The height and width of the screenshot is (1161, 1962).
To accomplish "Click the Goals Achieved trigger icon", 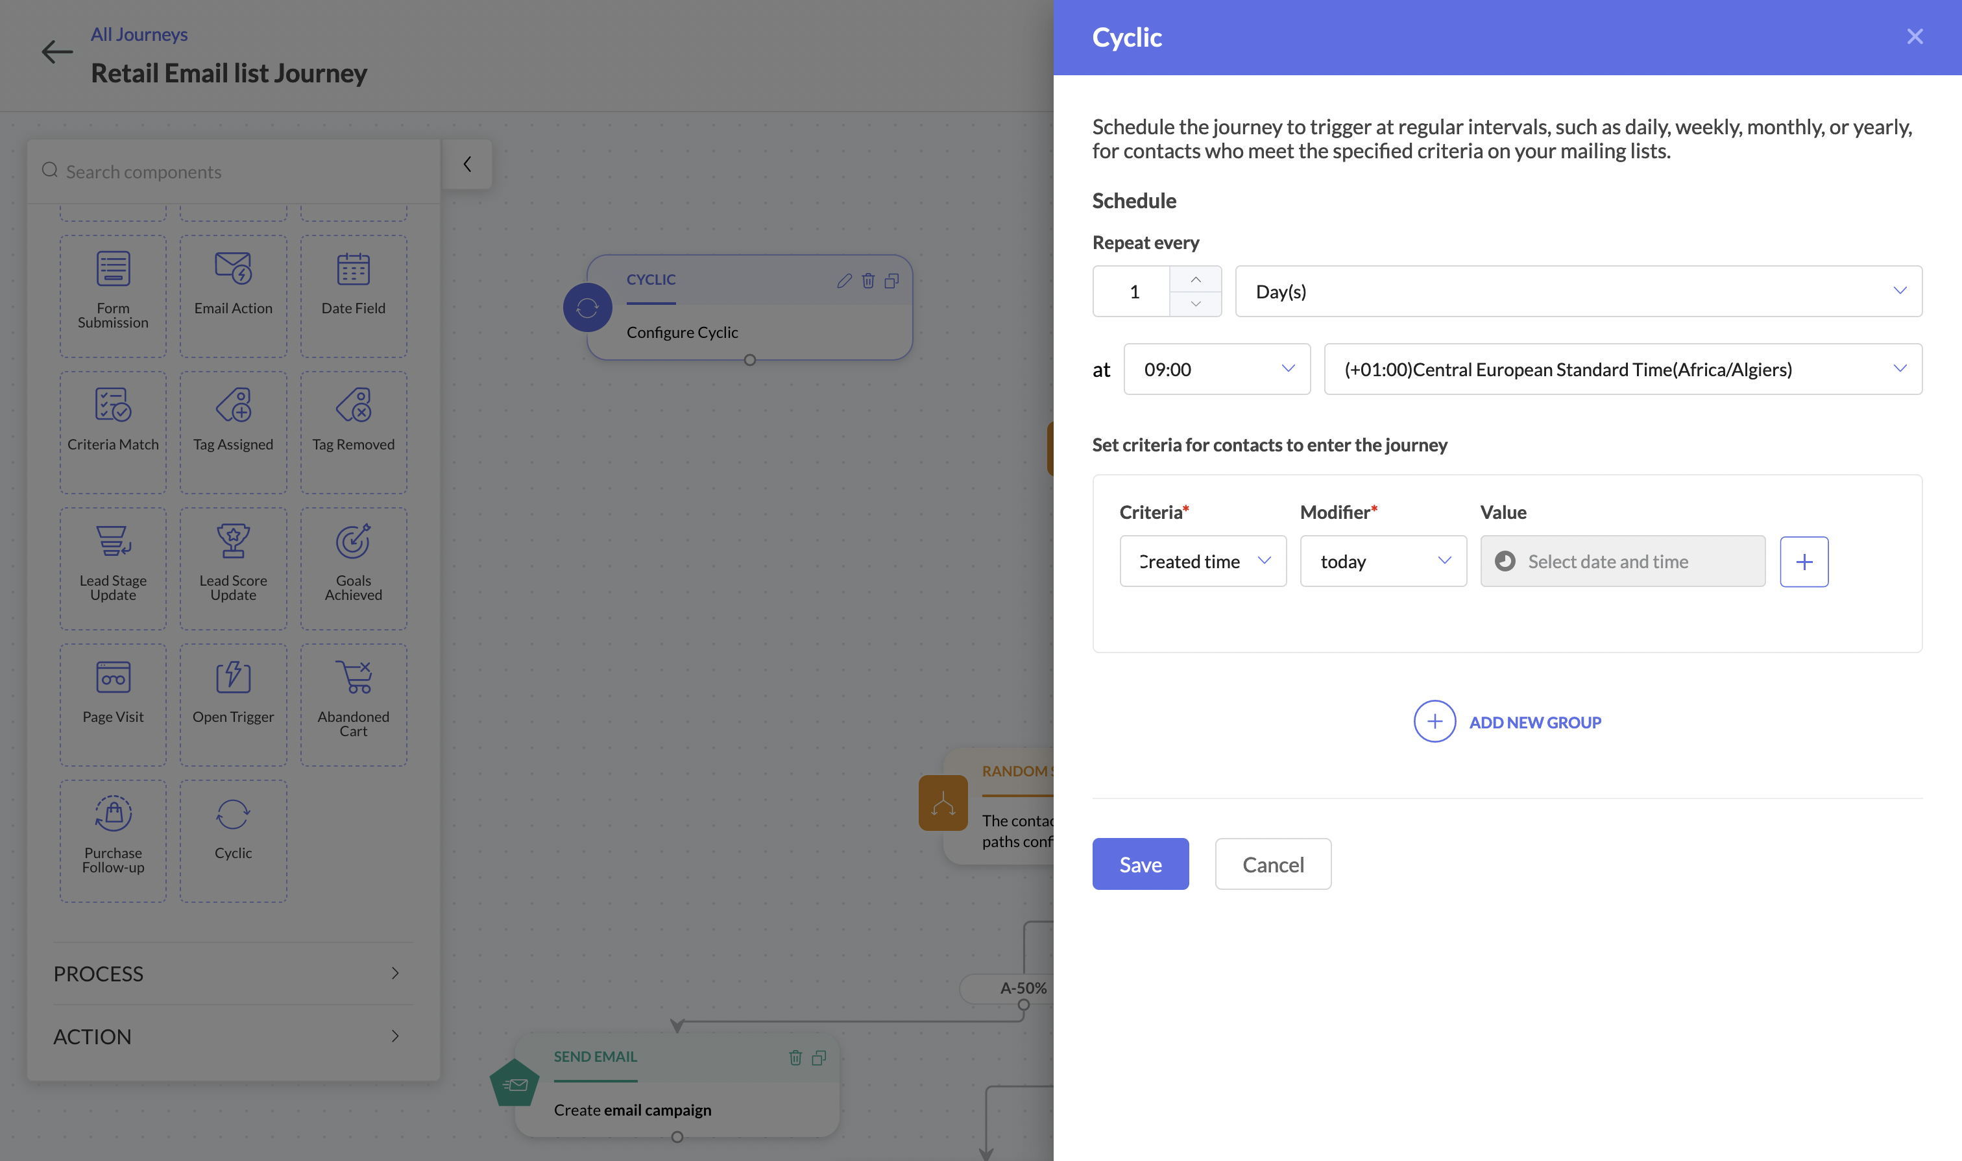I will 353,542.
